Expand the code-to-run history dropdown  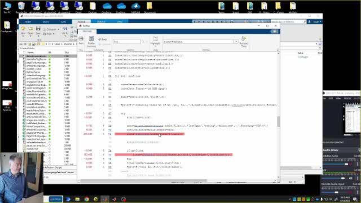[x=236, y=42]
